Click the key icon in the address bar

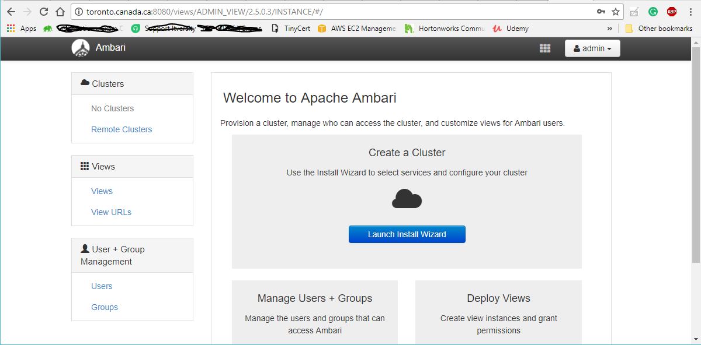pos(601,11)
